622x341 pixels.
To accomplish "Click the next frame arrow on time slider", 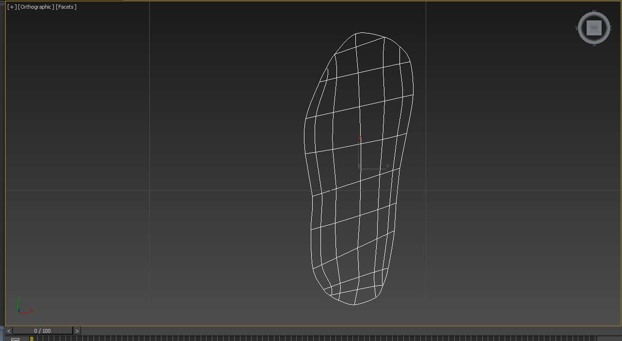I will pos(77,330).
